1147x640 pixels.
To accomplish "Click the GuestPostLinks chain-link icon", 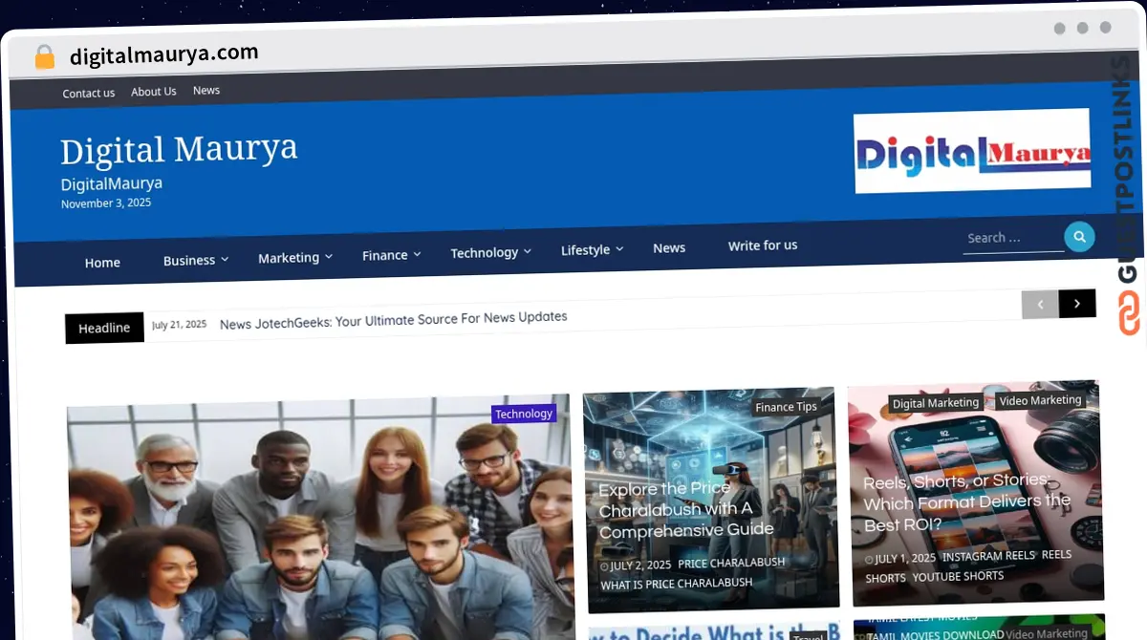I will 1128,315.
